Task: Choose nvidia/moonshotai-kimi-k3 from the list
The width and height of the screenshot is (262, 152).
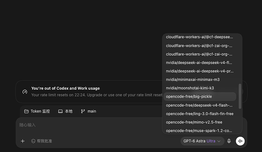Action: (x=200, y=88)
